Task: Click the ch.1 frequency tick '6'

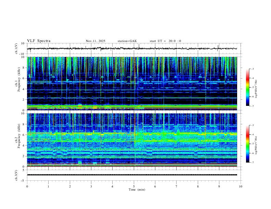Action: point(24,78)
